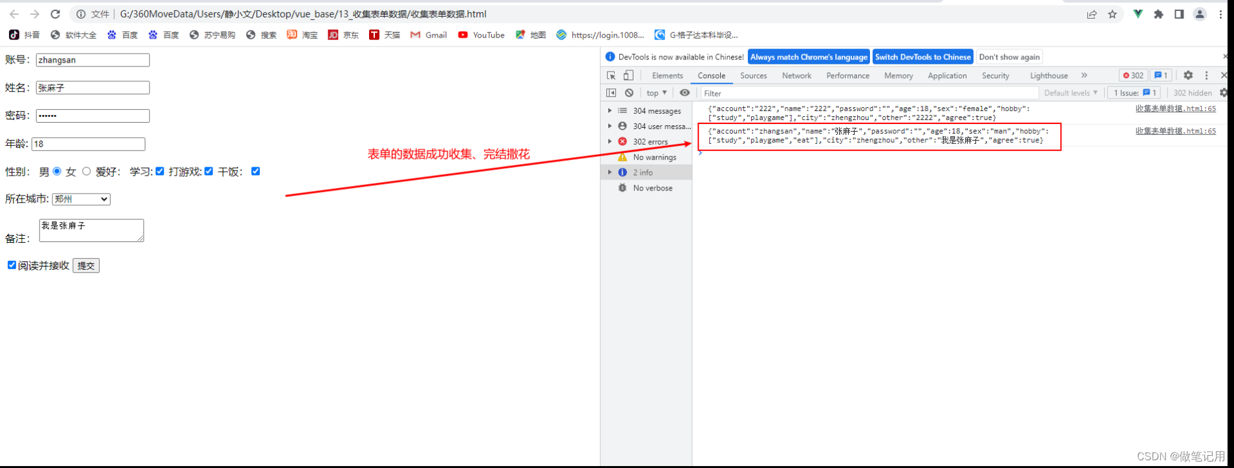
Task: Click the console Filter input
Action: 869,93
